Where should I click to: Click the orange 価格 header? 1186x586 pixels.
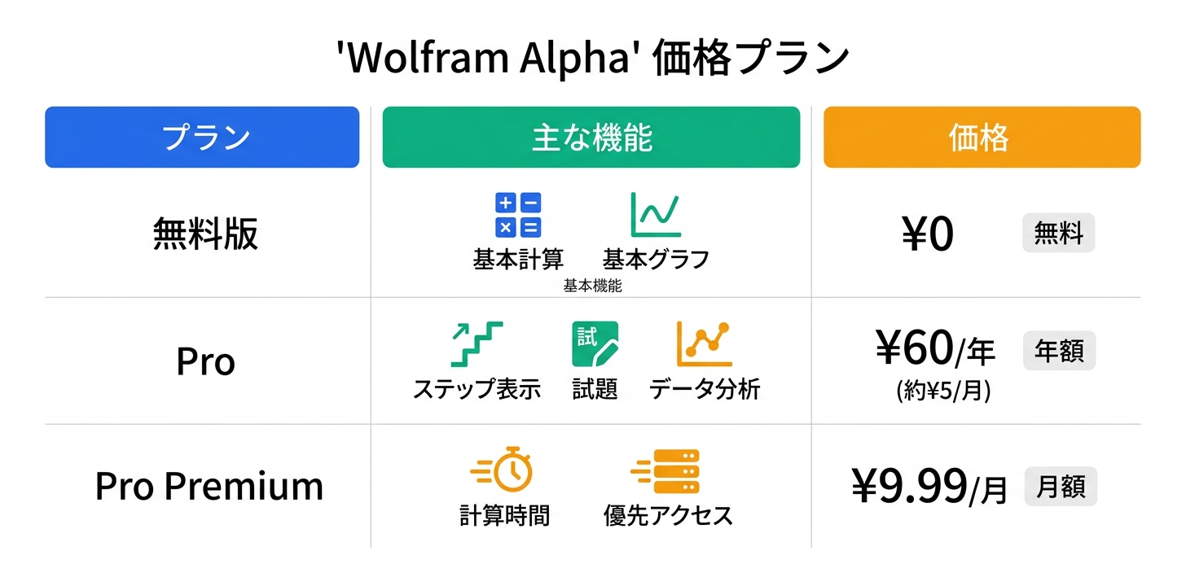tap(982, 138)
